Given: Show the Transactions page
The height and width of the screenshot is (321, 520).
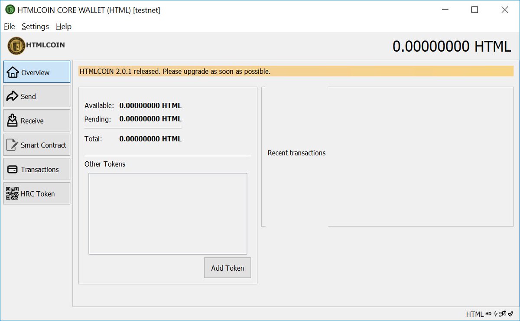Looking at the screenshot, I should (37, 169).
